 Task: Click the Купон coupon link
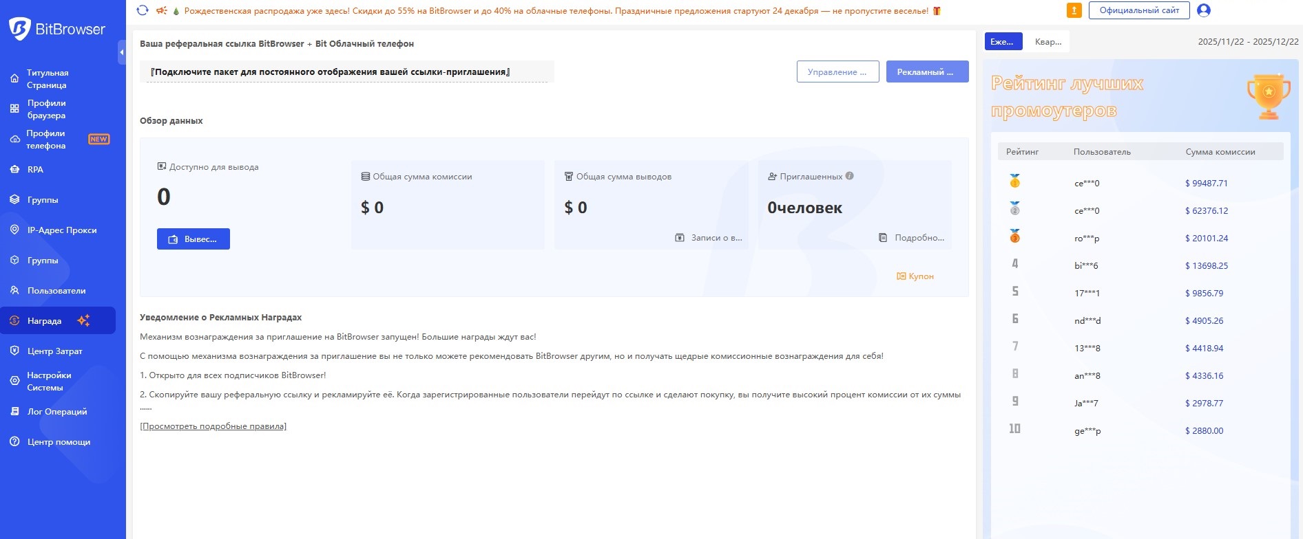(915, 276)
